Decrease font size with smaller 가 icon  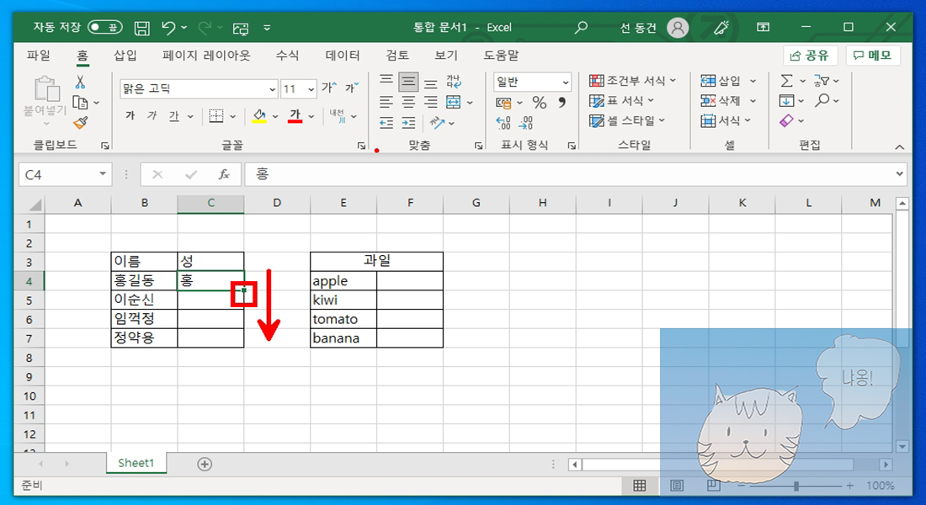pyautogui.click(x=352, y=88)
